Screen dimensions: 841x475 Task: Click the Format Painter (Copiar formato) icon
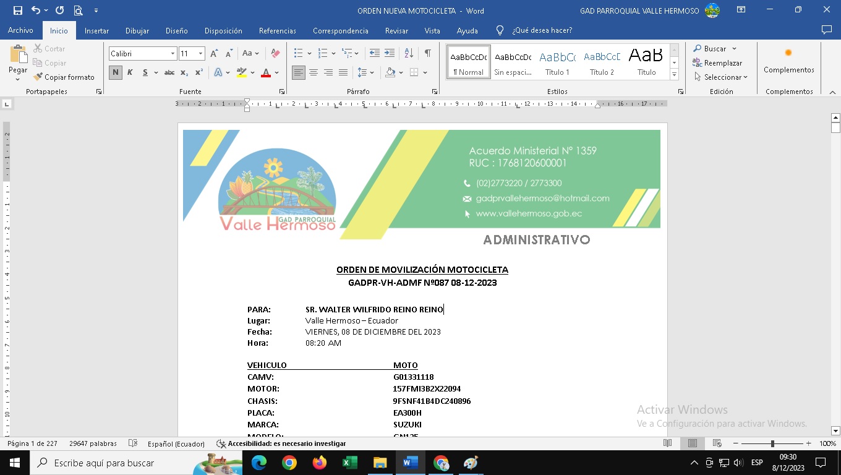[38, 77]
